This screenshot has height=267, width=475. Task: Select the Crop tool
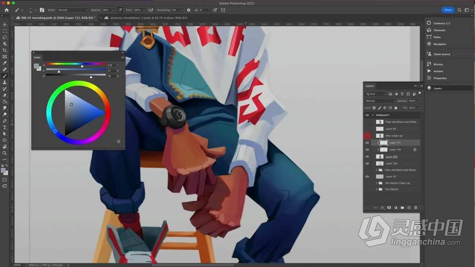coord(4,50)
